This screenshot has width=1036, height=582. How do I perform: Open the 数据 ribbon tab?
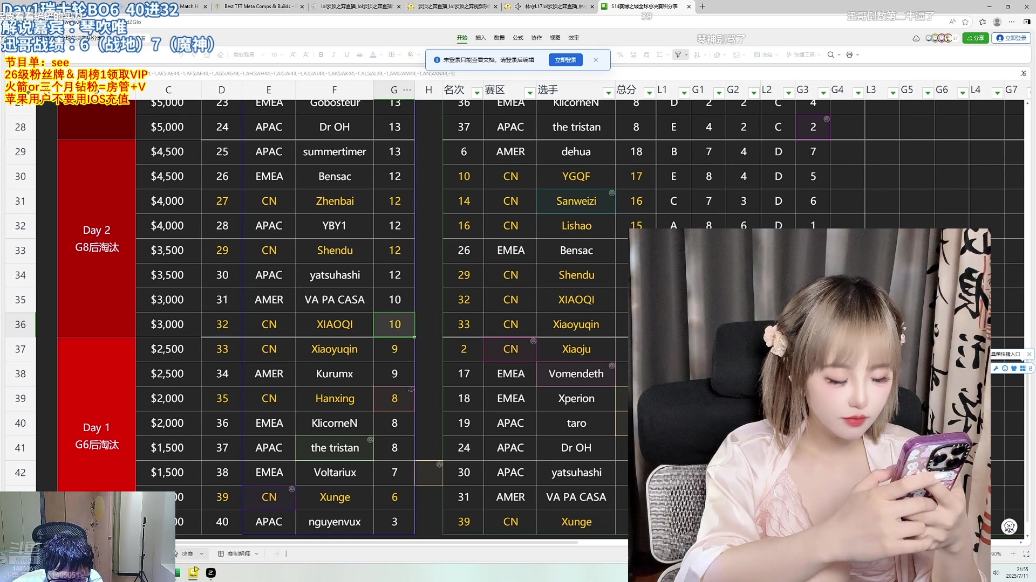499,38
